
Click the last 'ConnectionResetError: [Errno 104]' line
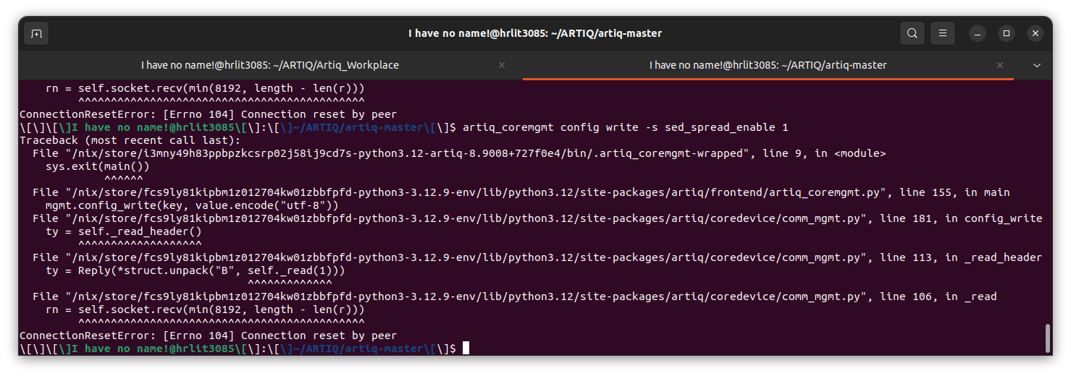point(208,336)
